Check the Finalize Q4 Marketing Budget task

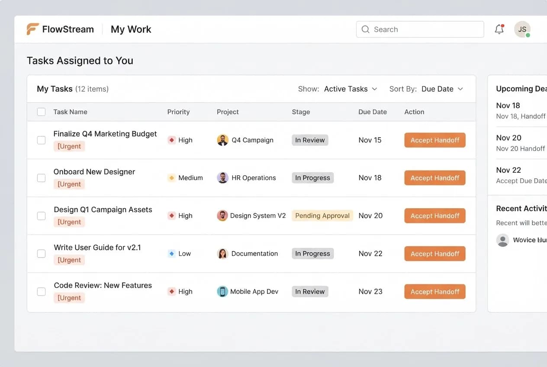point(41,140)
